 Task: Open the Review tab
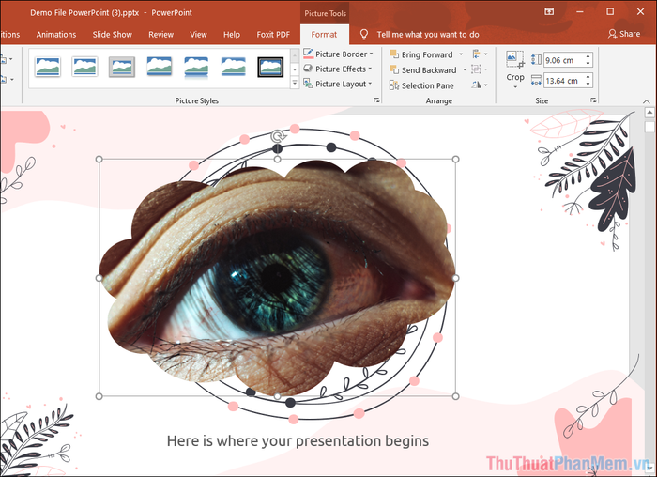pos(160,35)
